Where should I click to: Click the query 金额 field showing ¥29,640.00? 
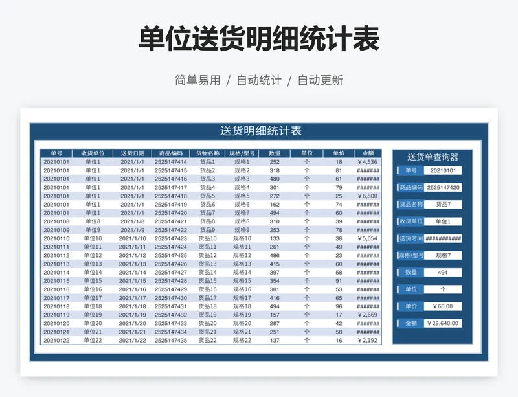coord(443,323)
